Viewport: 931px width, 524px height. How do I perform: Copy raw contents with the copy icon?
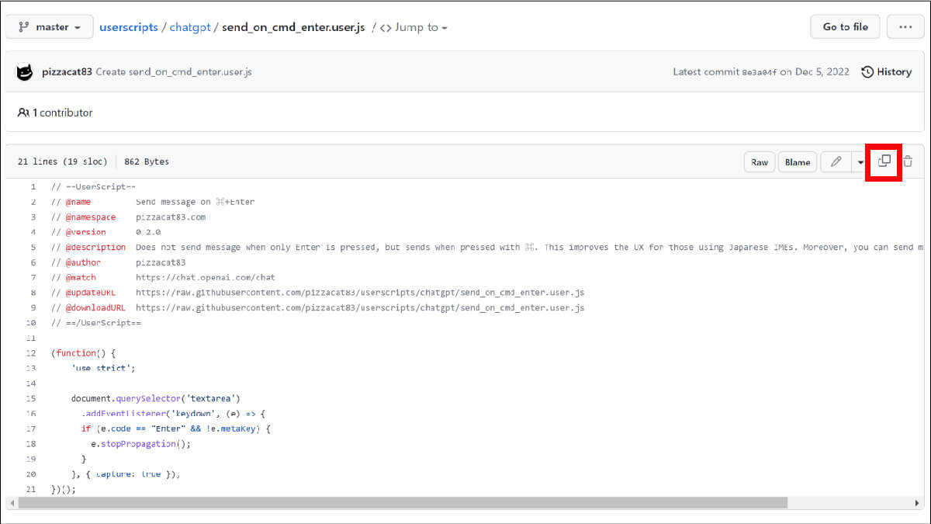tap(884, 161)
